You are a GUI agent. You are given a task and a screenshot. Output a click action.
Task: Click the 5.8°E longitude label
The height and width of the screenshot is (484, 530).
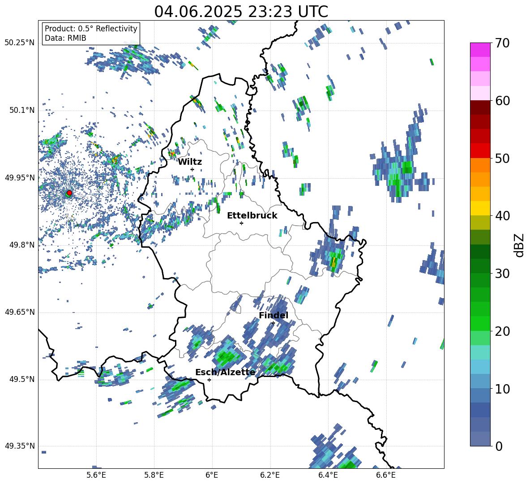pos(154,475)
